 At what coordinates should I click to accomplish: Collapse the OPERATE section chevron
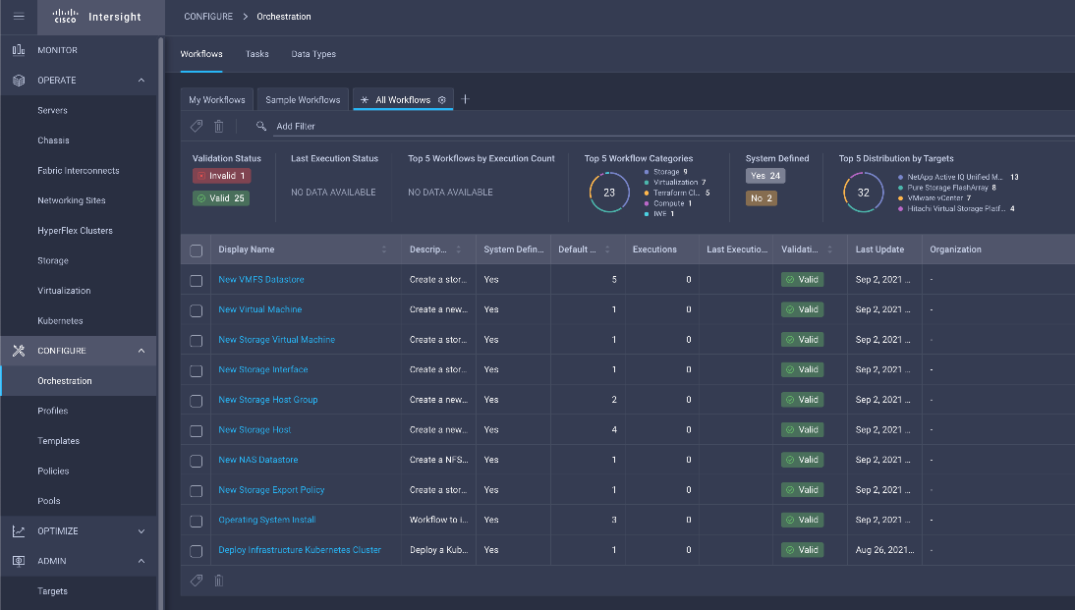pyautogui.click(x=141, y=81)
